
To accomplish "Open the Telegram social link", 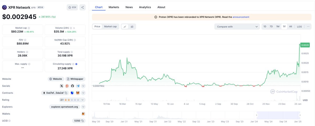I will point(78,86).
